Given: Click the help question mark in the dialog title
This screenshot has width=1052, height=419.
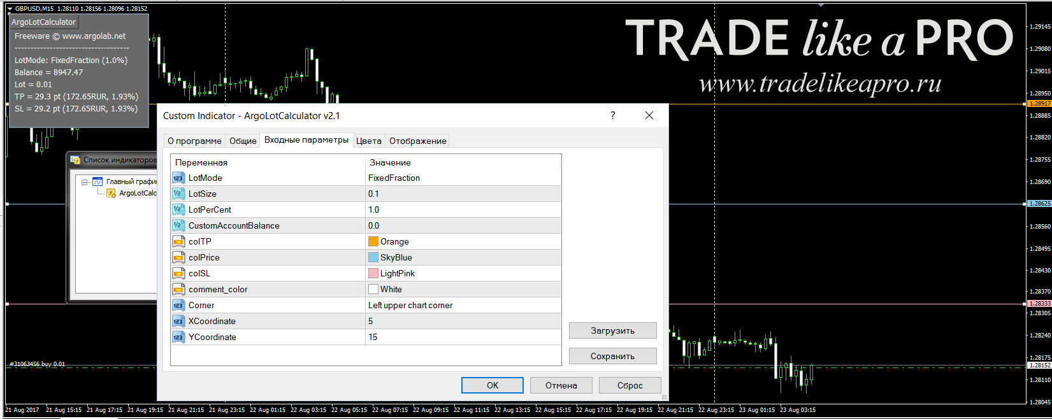Looking at the screenshot, I should tap(613, 115).
